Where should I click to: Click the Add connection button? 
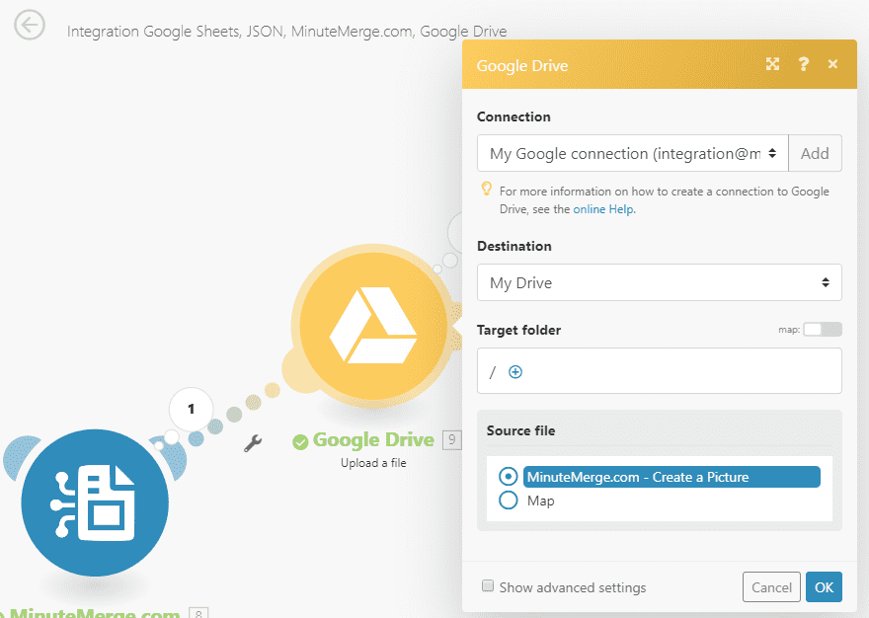pos(815,154)
